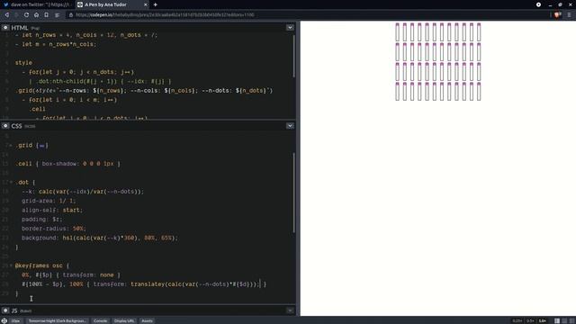Click the 'let m = n_rows*n_cols' code line
Screen dimensions: 576x324
click(x=55, y=44)
